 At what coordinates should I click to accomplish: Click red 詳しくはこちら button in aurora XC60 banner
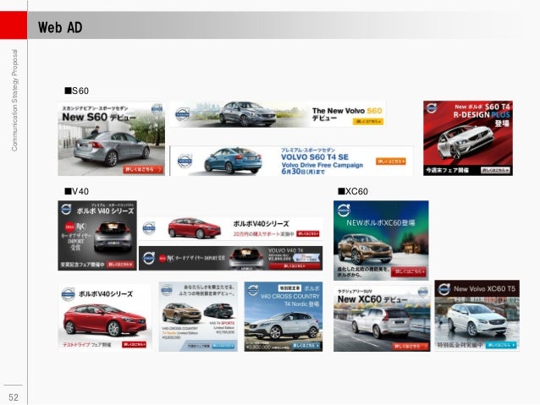point(409,271)
